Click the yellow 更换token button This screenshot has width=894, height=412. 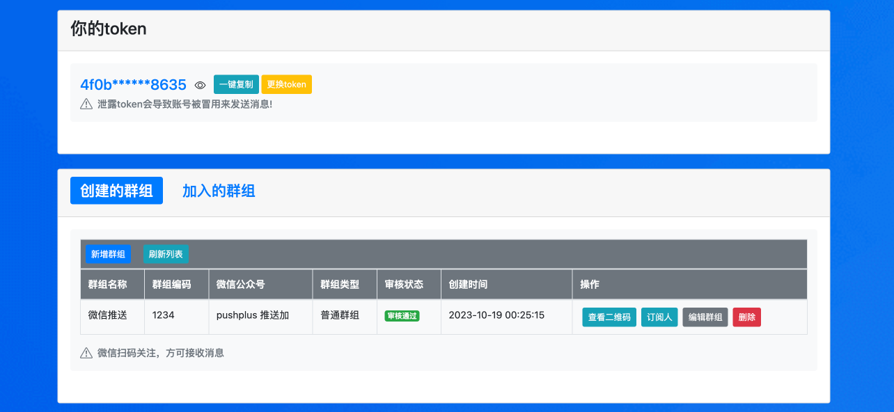pos(286,84)
